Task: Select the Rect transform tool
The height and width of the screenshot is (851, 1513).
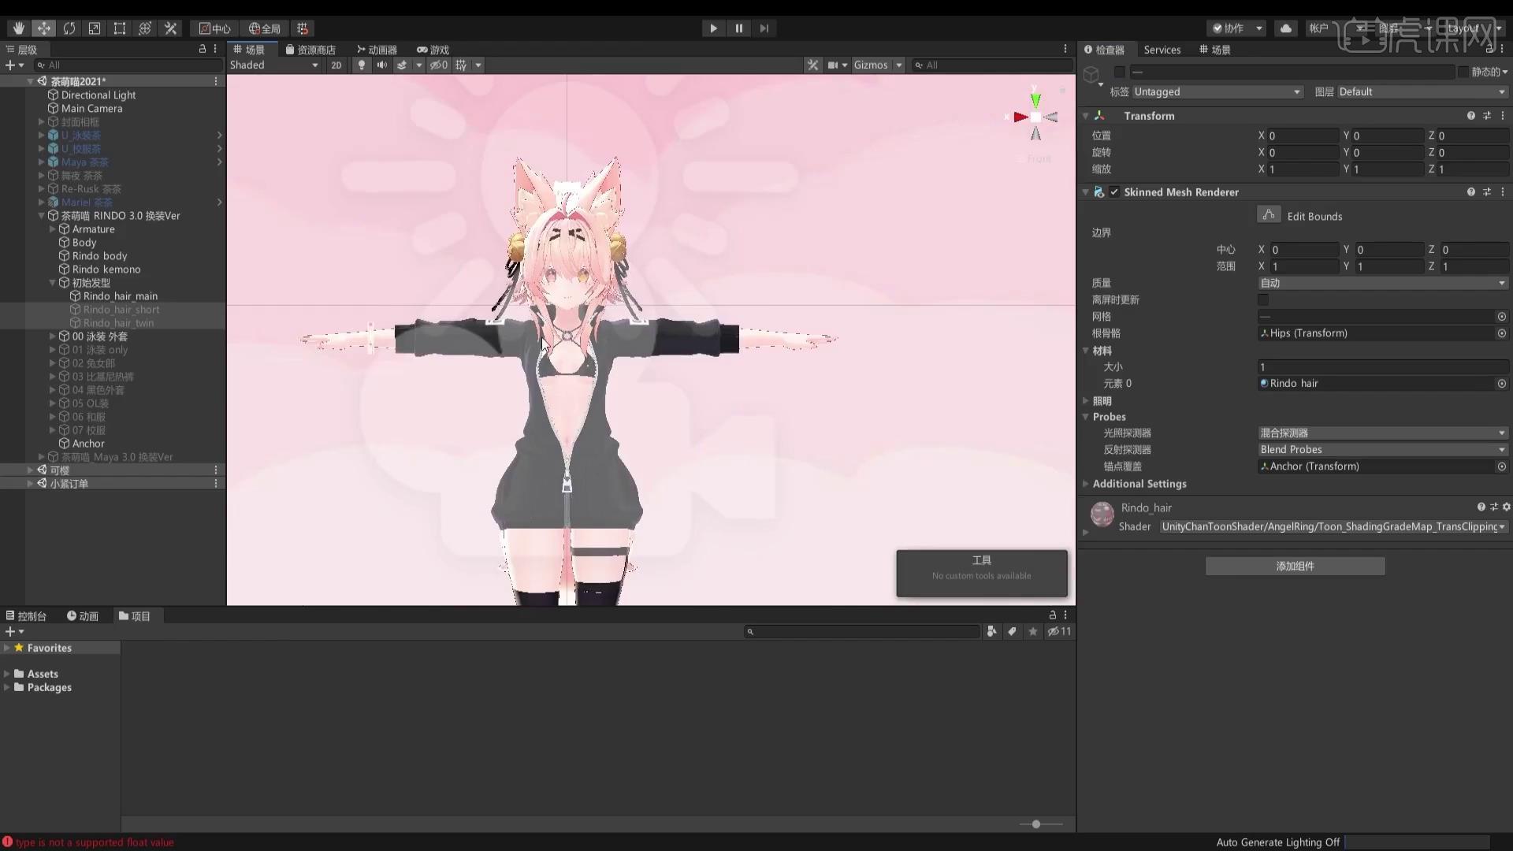Action: (x=120, y=28)
